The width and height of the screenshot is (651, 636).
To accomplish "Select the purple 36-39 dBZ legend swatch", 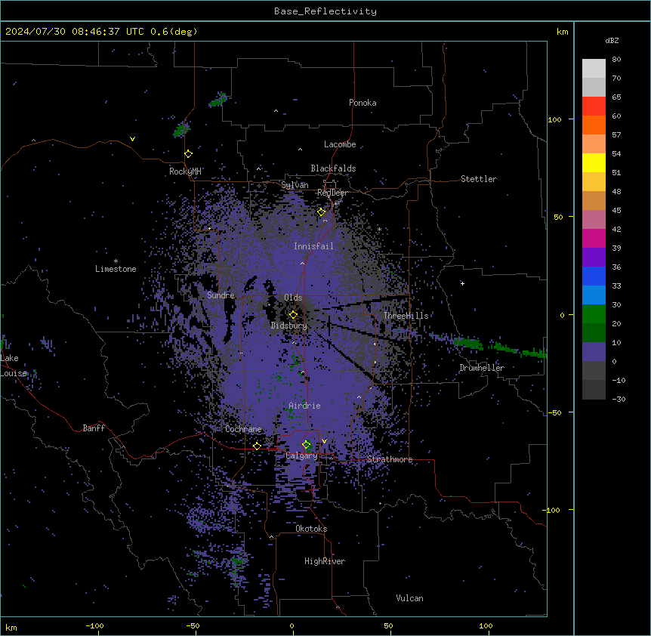I will [594, 258].
